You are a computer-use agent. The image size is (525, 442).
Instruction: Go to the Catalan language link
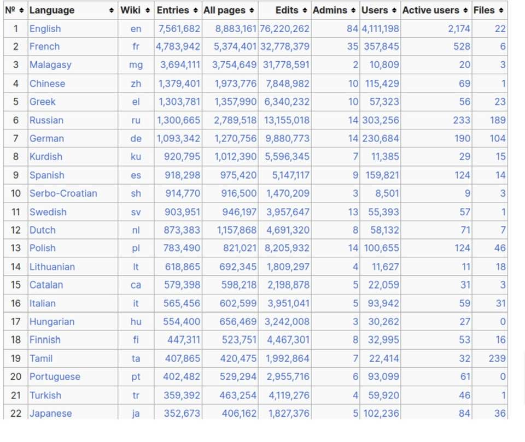tap(46, 285)
